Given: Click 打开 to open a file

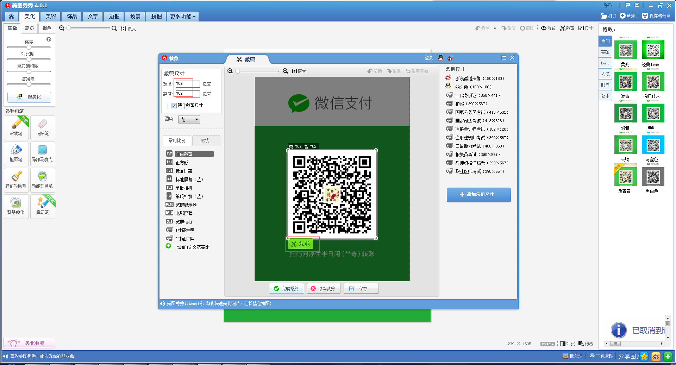Looking at the screenshot, I should [x=609, y=16].
